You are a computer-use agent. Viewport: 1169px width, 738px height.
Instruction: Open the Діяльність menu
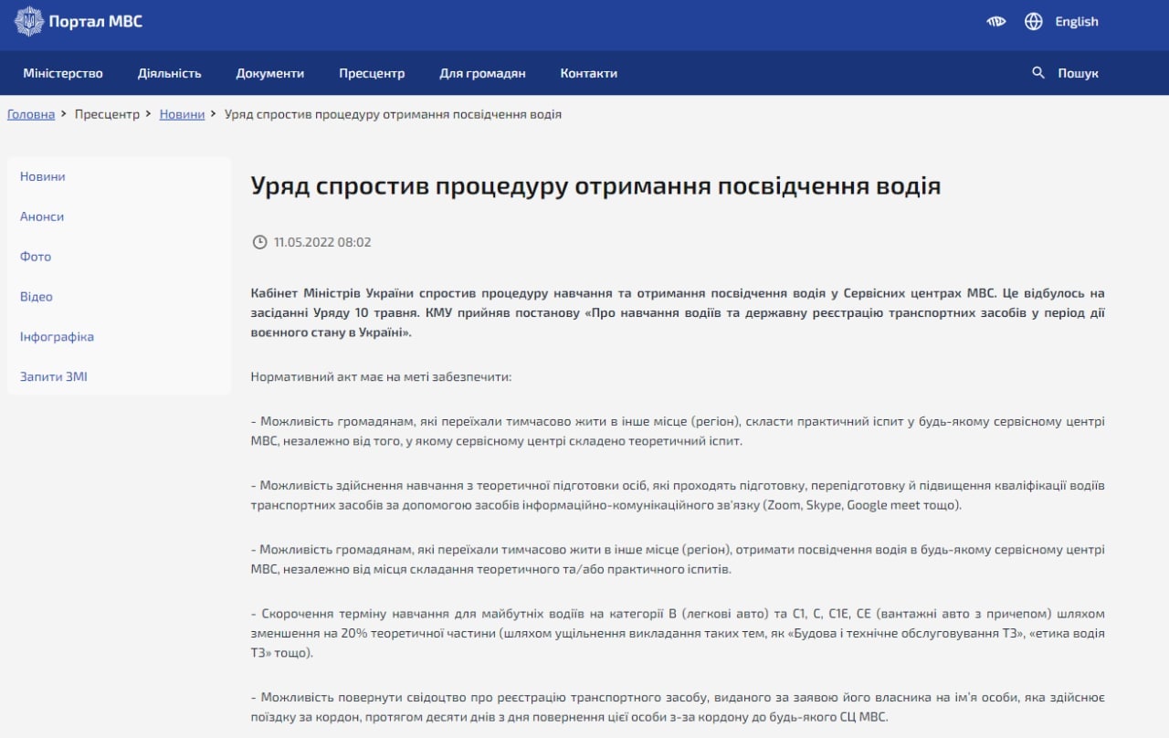[170, 73]
